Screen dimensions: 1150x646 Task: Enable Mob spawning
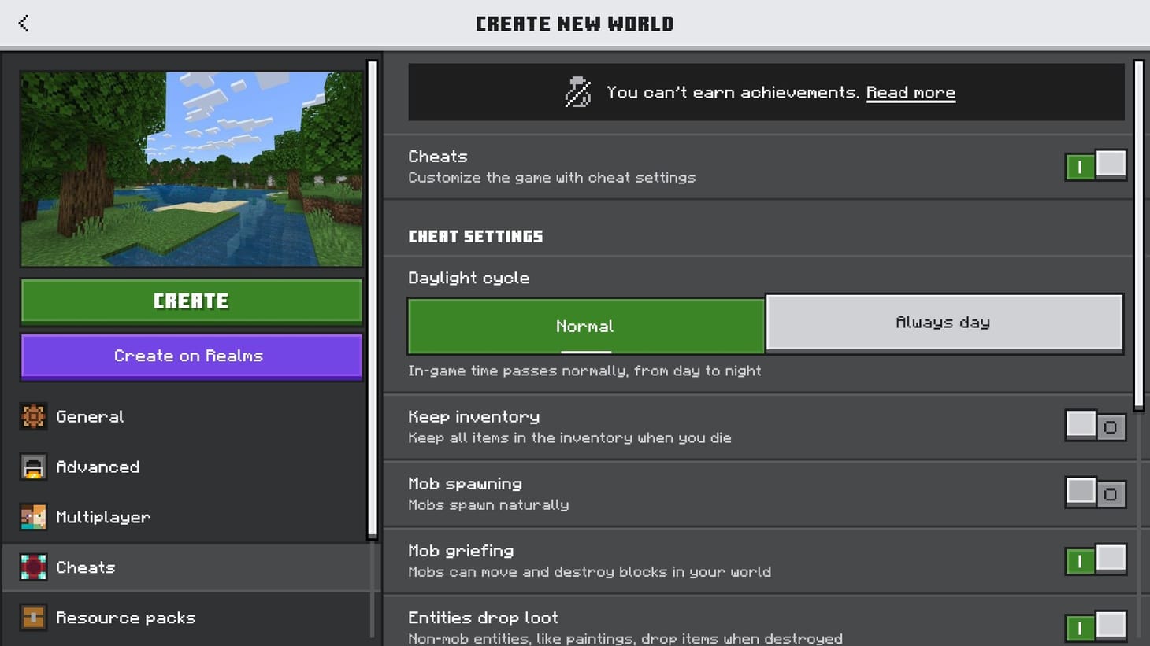coord(1095,493)
